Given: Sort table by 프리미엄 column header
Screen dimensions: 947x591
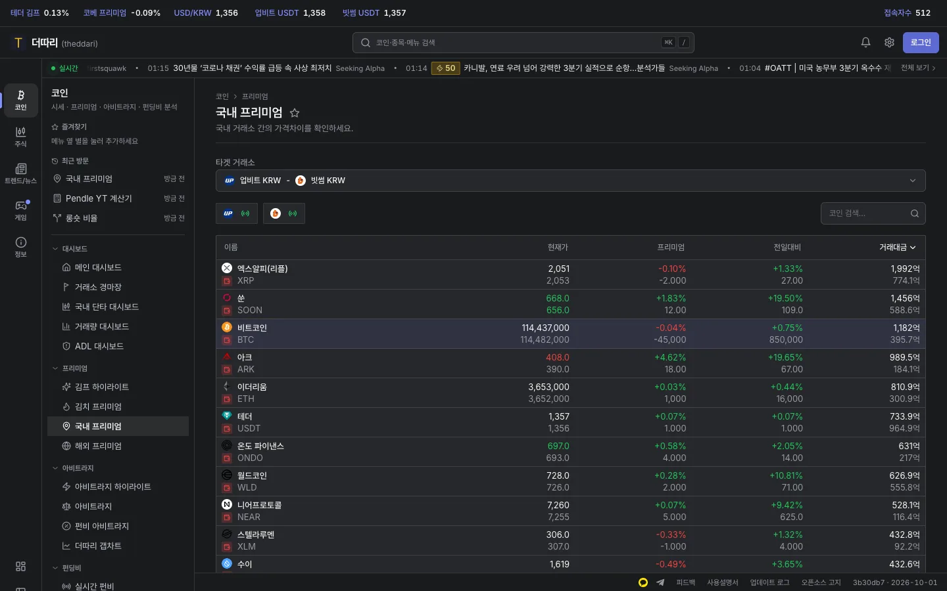Looking at the screenshot, I should click(671, 248).
